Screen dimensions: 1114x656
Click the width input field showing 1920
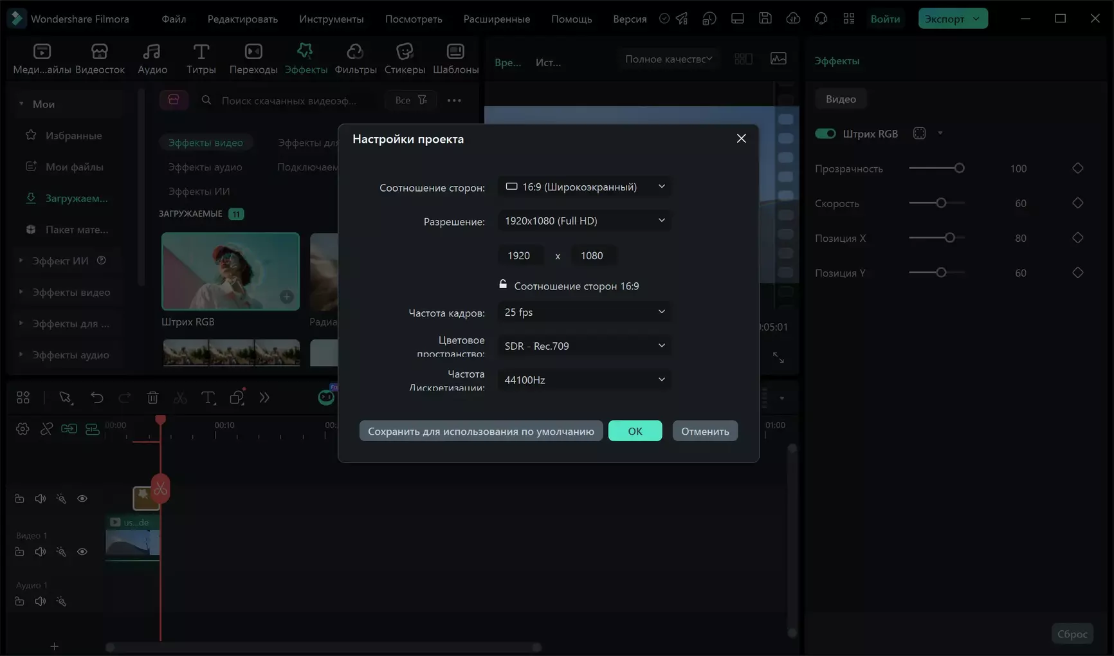(519, 256)
